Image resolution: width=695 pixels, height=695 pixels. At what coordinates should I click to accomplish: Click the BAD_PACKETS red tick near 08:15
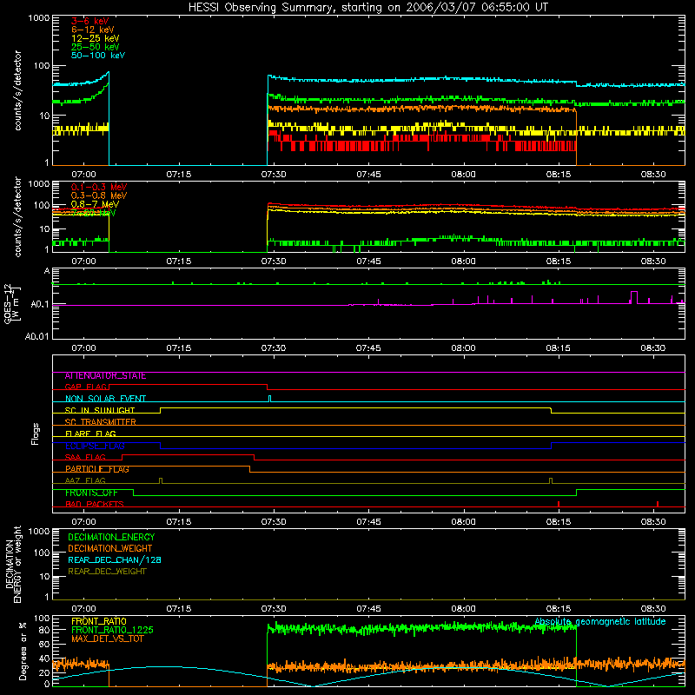click(559, 504)
